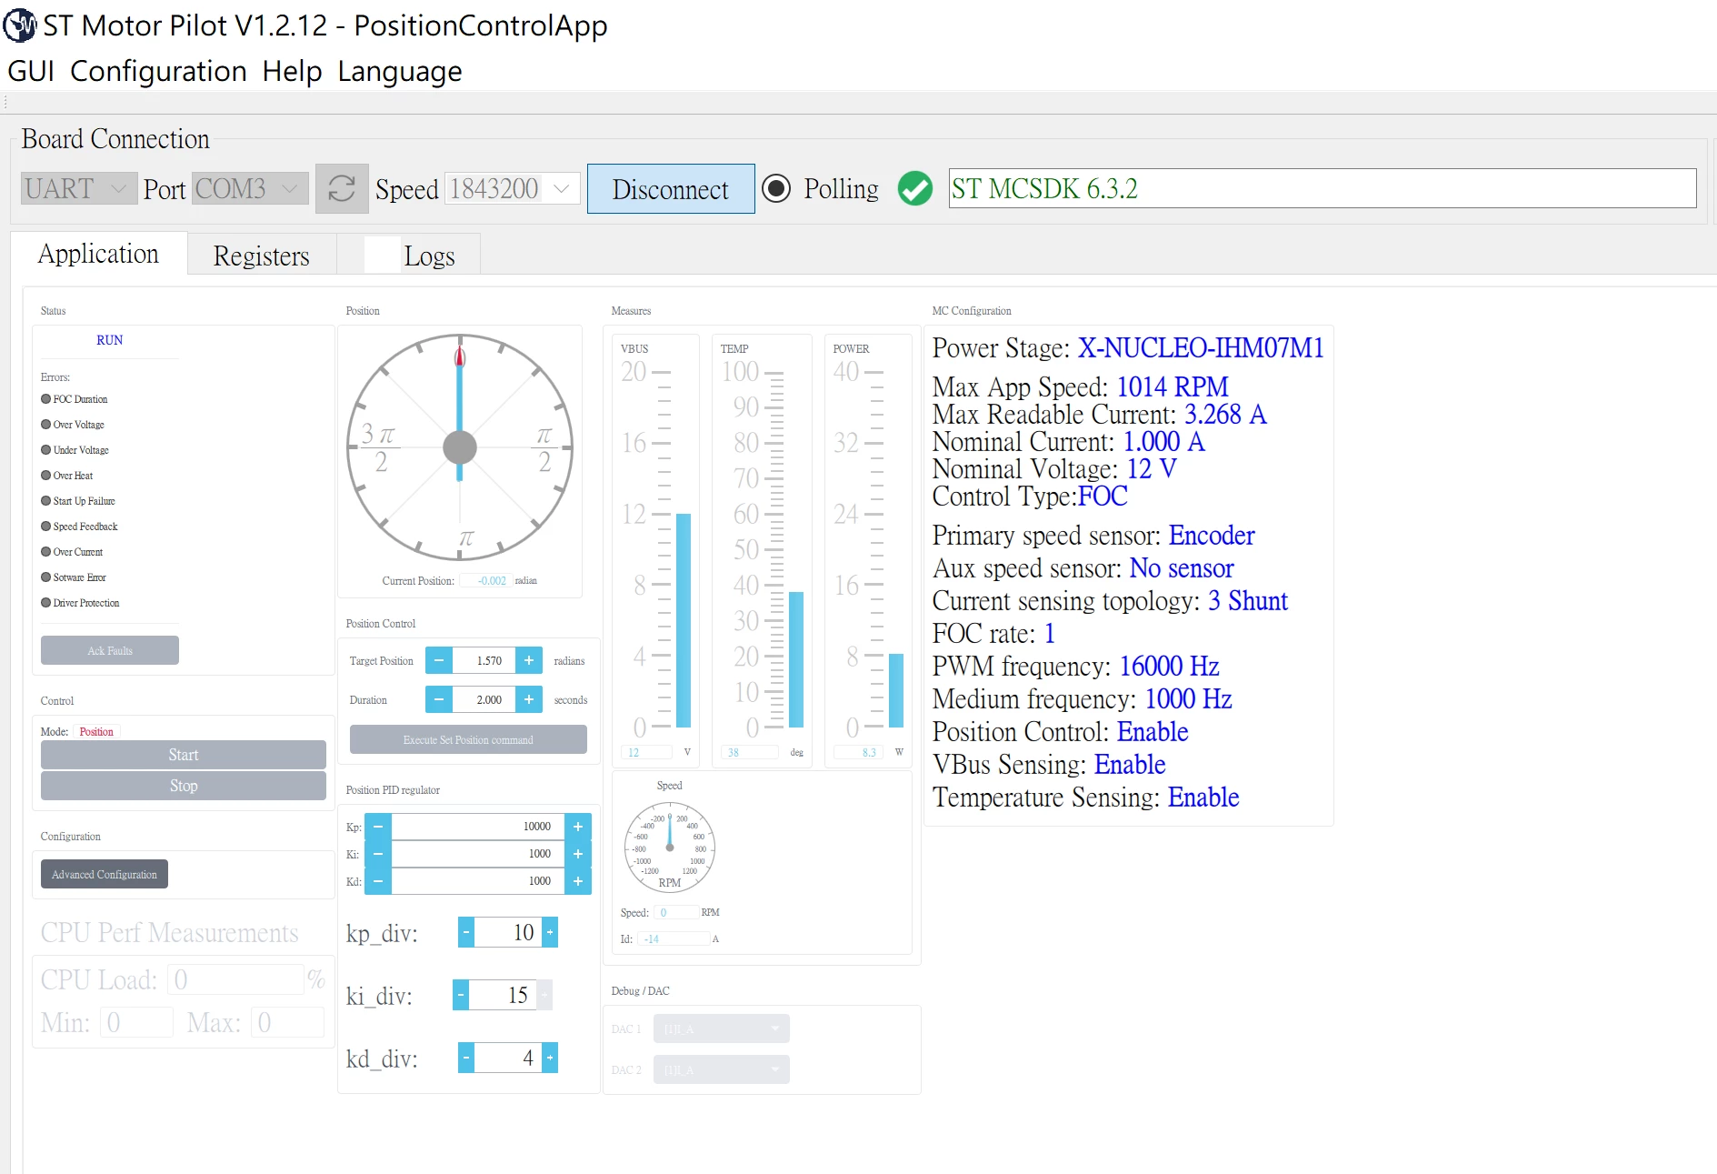The width and height of the screenshot is (1717, 1174).
Task: Open the DAC 1 signal dropdown
Action: [x=721, y=1029]
